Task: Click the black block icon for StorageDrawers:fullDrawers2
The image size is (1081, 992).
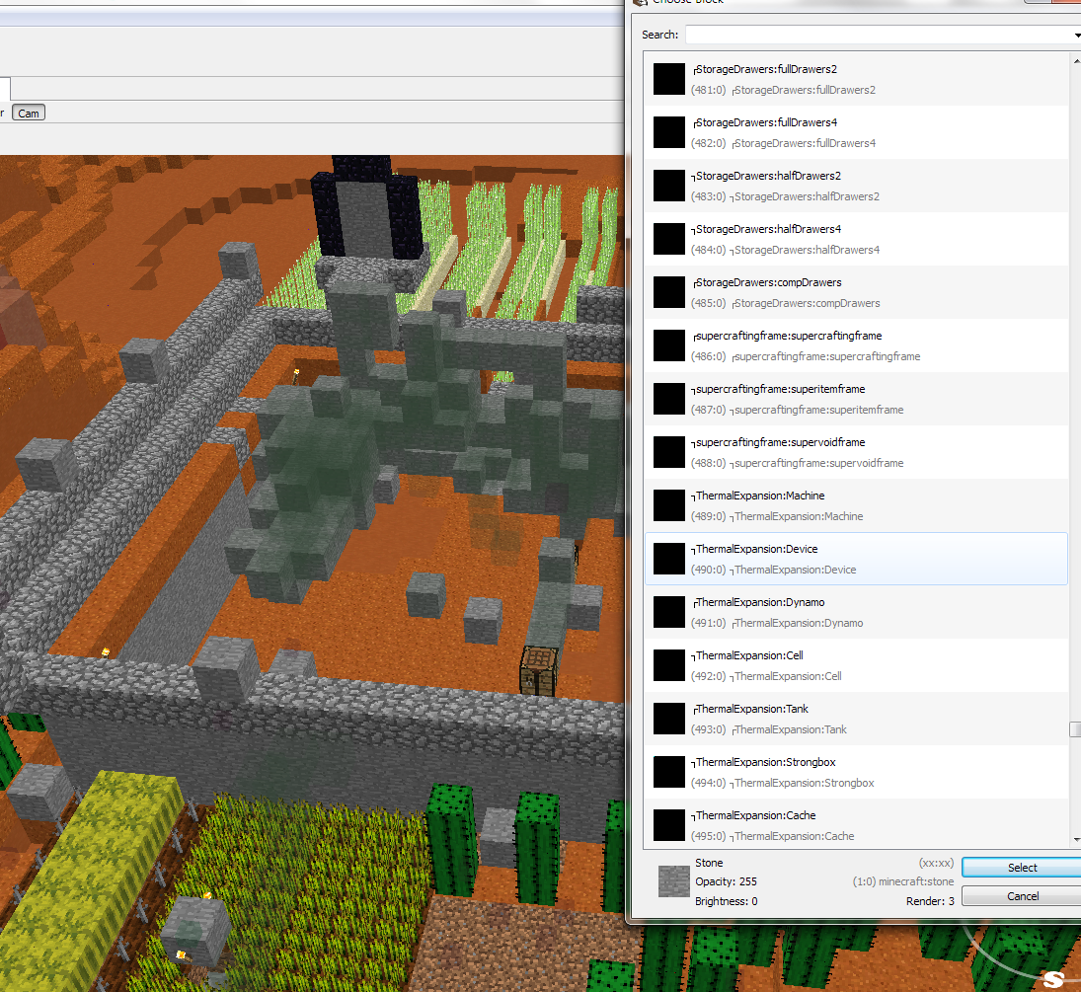Action: pyautogui.click(x=668, y=79)
